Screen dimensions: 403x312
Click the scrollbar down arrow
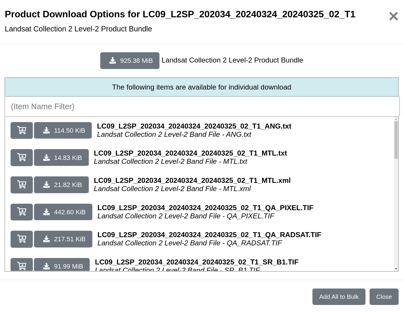[396, 269]
